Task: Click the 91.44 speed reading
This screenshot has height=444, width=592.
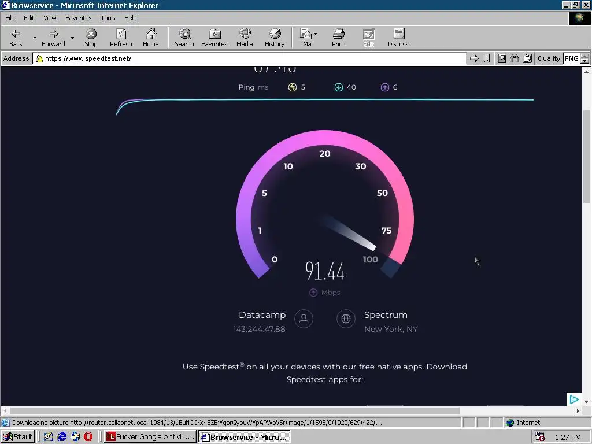Action: pyautogui.click(x=325, y=271)
